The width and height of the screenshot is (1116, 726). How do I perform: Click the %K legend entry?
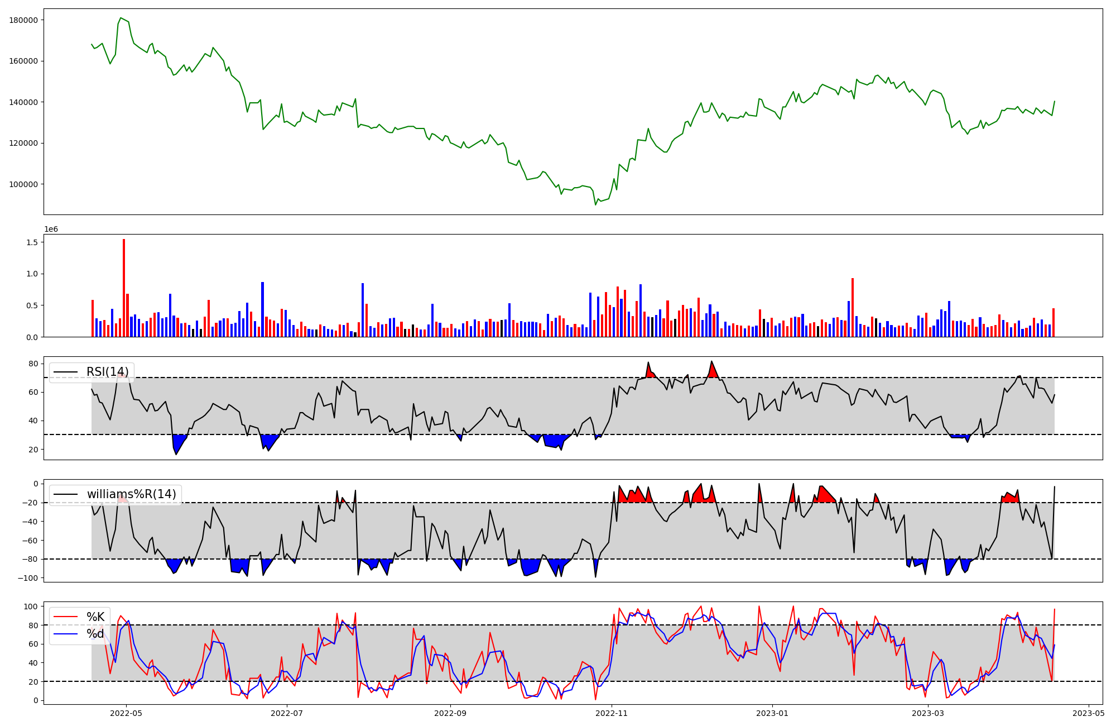pos(95,617)
